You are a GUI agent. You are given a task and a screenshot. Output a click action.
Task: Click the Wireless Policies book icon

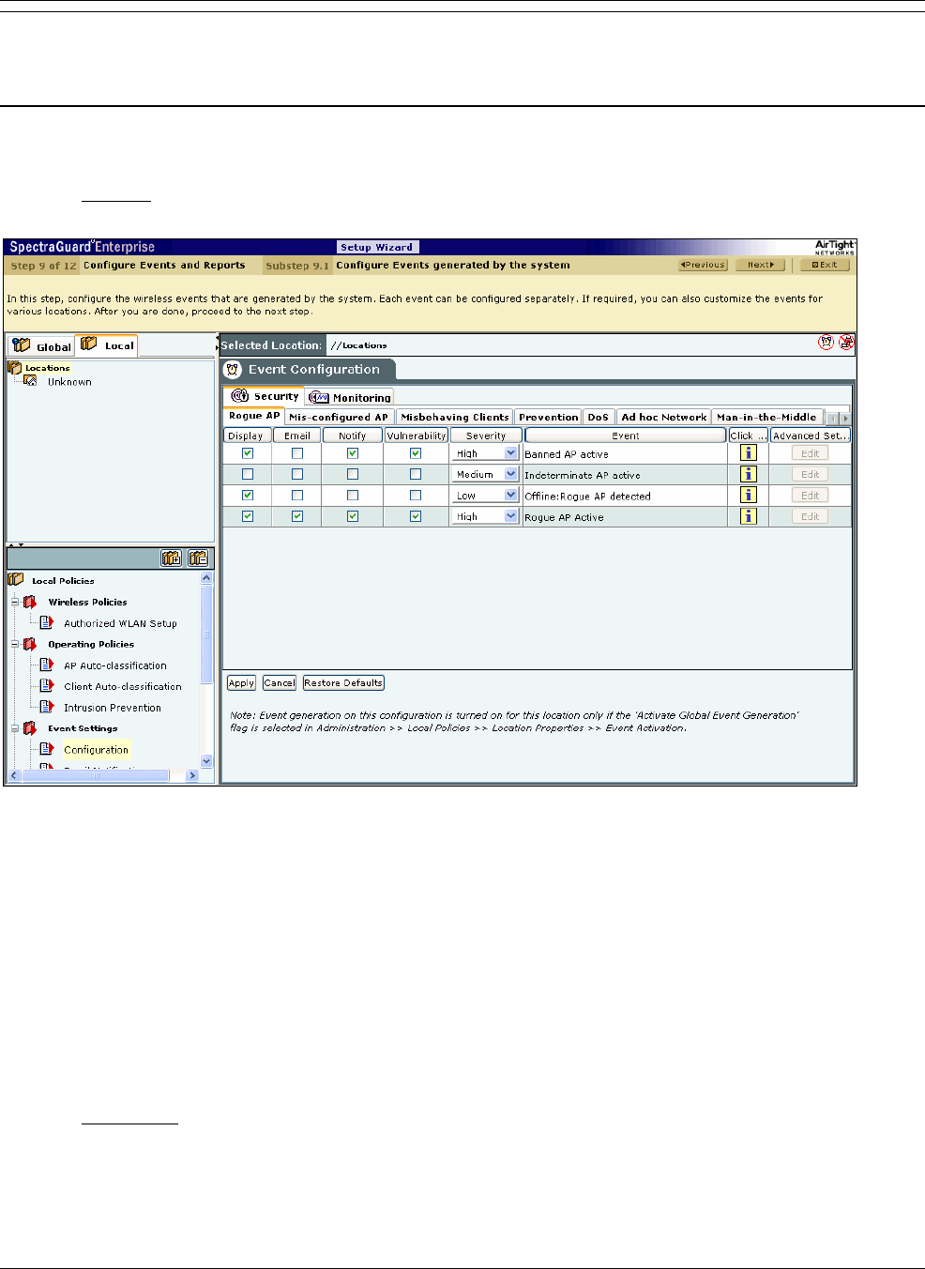(30, 602)
